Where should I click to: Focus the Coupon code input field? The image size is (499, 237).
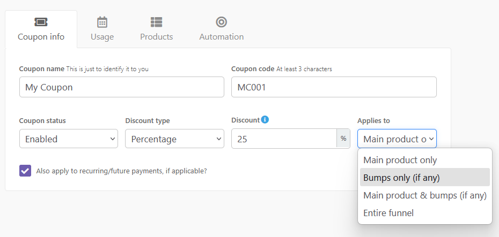333,87
